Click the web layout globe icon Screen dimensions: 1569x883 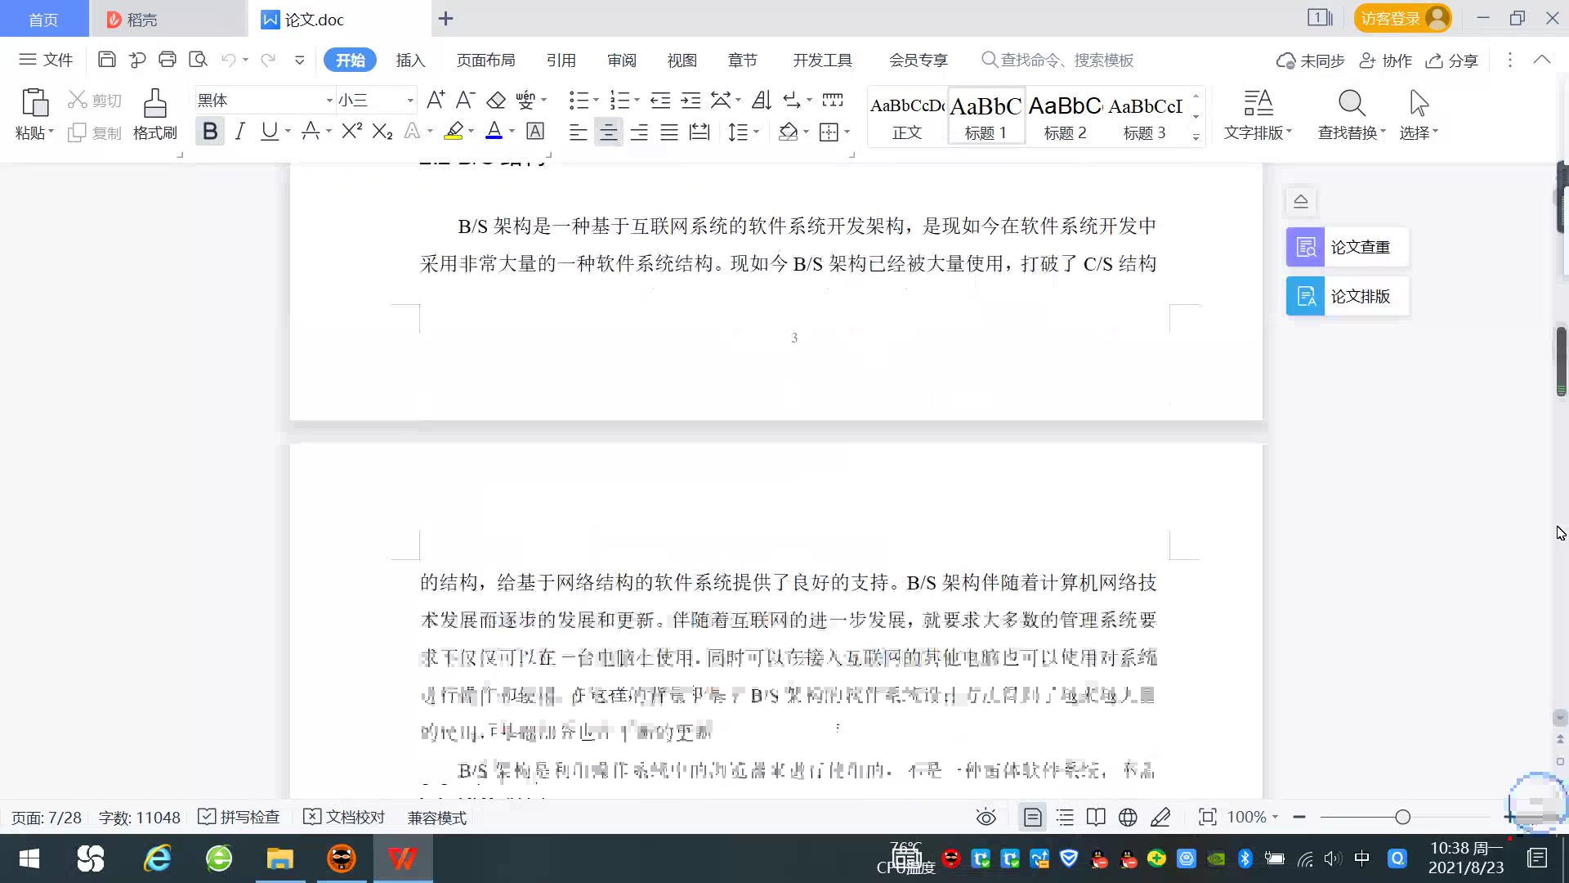pos(1128,817)
